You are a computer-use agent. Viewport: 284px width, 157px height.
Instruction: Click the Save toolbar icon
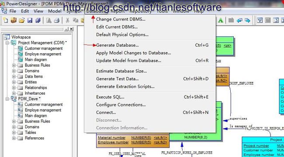pyautogui.click(x=30, y=20)
